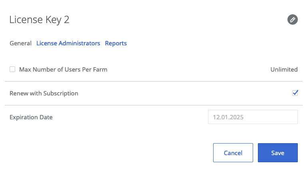Dismiss the dialog with Cancel

tap(233, 153)
